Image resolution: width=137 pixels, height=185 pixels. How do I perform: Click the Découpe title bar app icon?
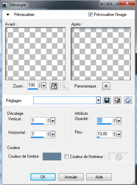[x=5, y=5]
